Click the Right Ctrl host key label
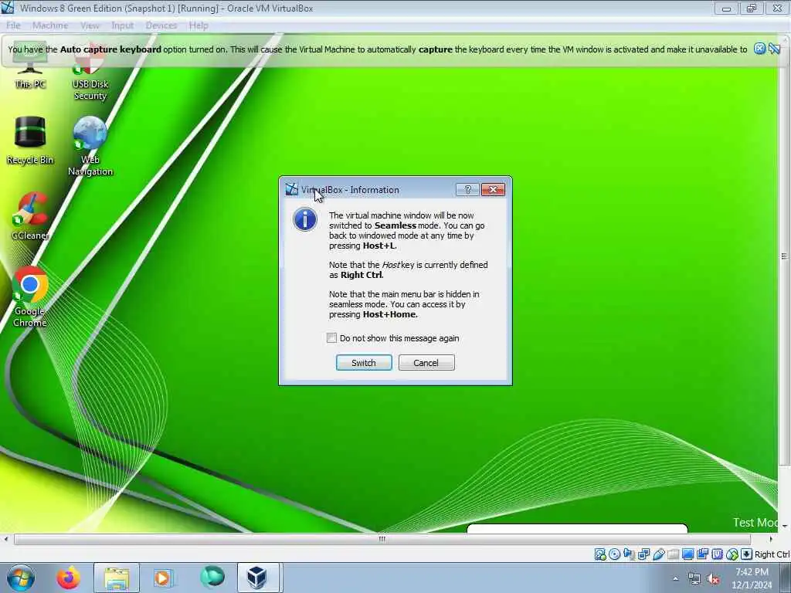This screenshot has width=791, height=593. pos(772,554)
